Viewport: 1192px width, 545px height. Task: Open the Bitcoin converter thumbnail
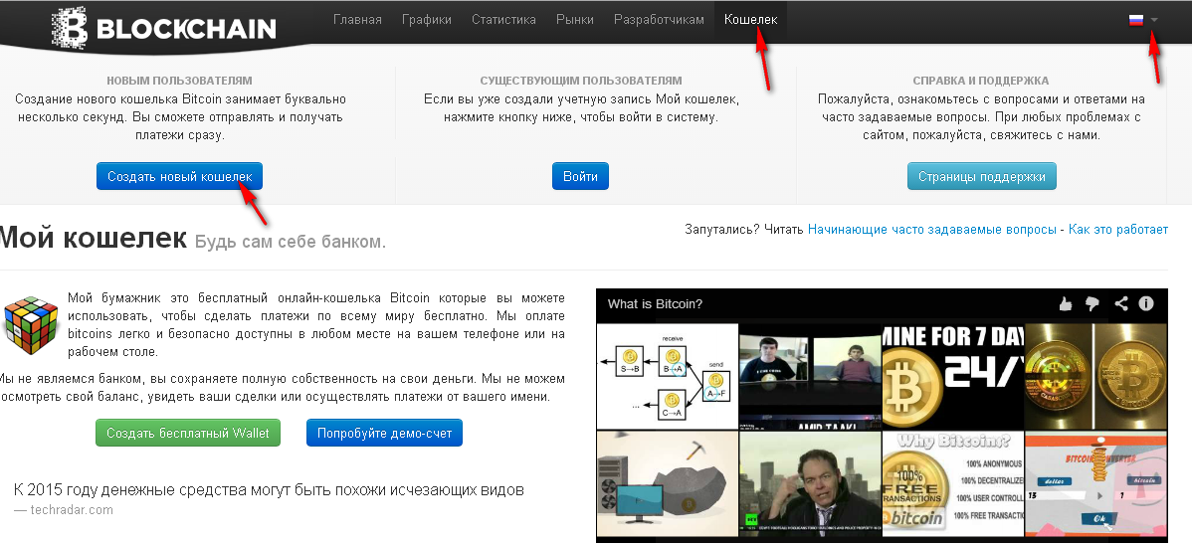(x=1095, y=484)
